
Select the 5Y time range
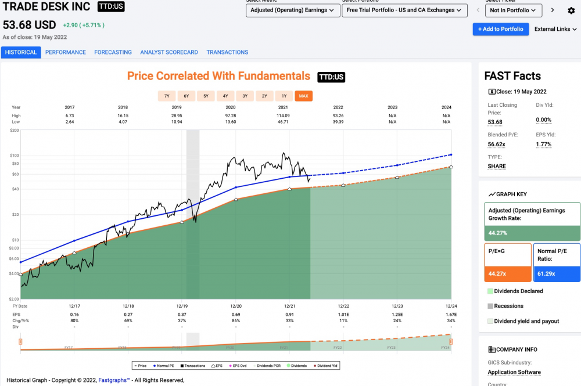point(206,96)
